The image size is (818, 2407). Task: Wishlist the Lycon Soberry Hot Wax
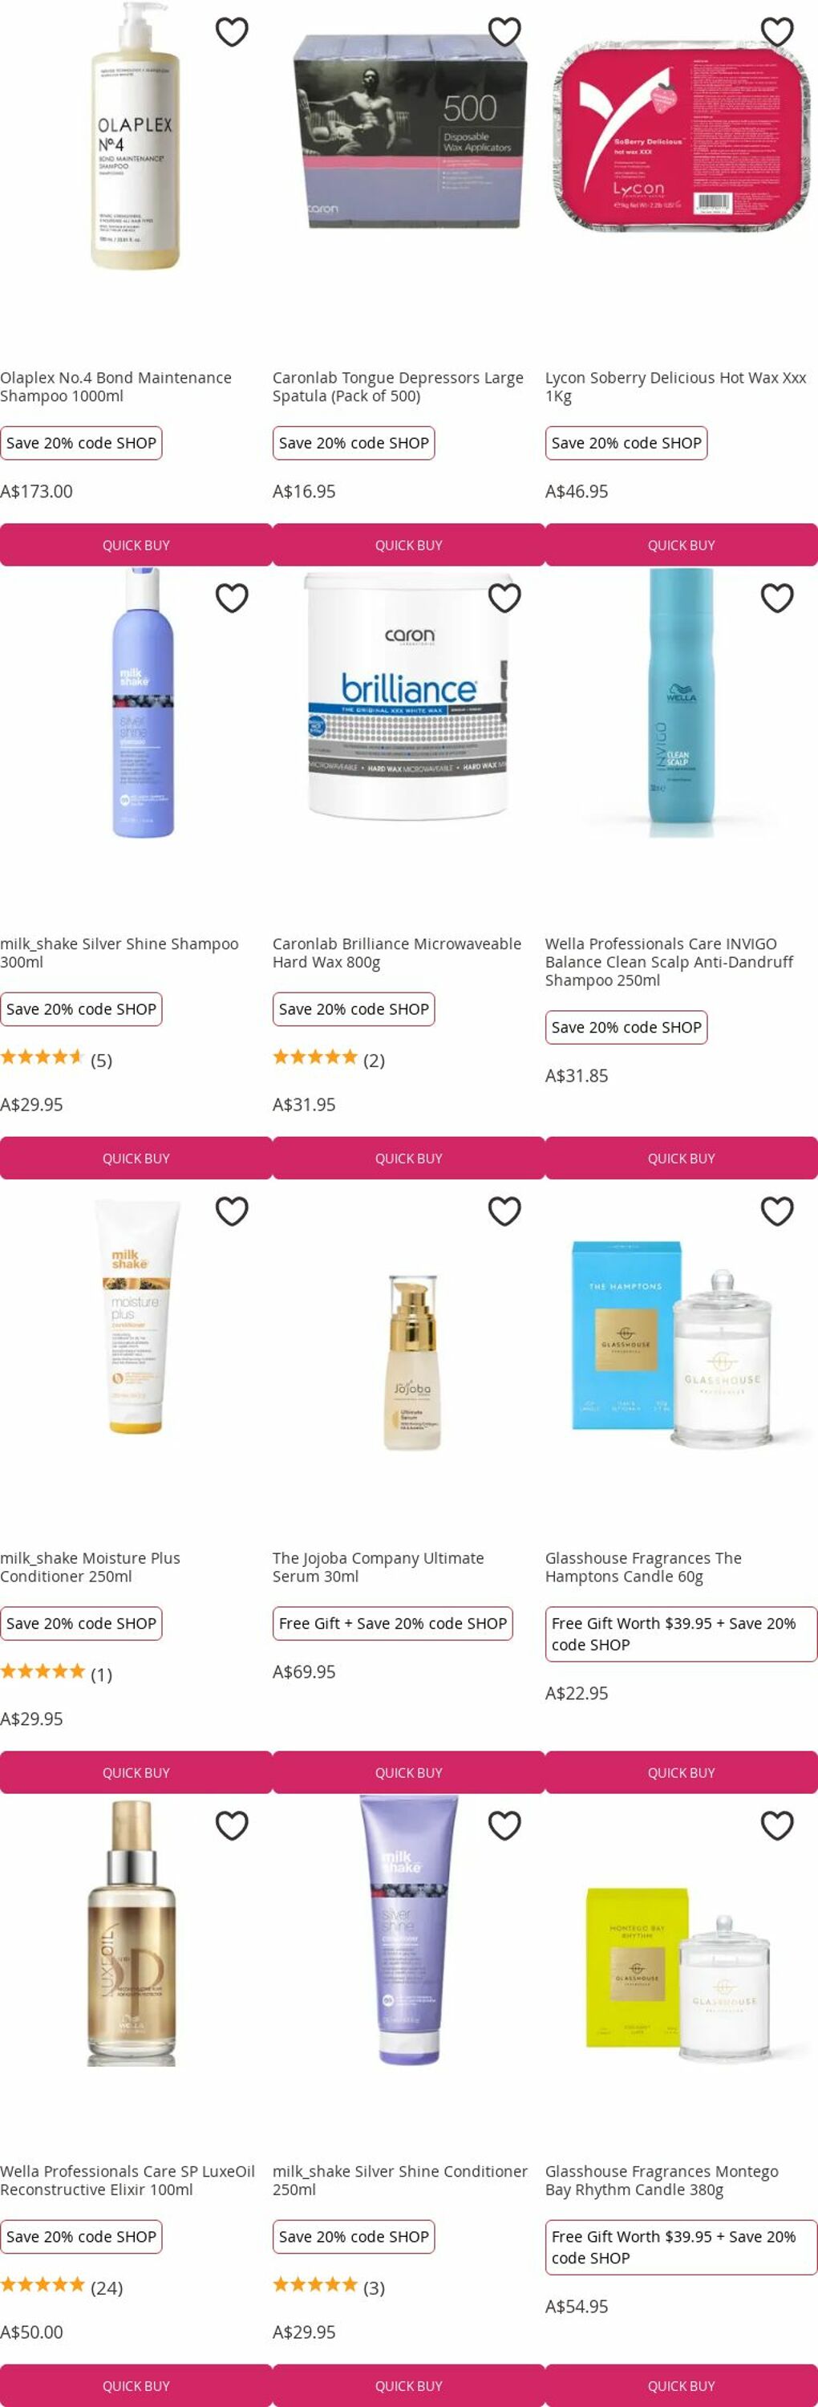(777, 32)
